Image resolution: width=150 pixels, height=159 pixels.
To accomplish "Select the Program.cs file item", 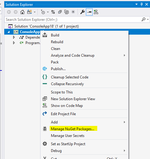I will click(33, 43).
